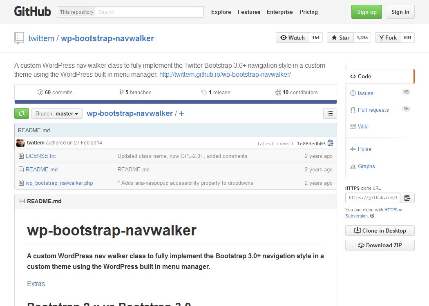Open Issues using its sidebar icon

coord(353,93)
